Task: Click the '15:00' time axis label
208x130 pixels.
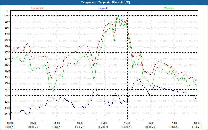Action: click(x=127, y=123)
